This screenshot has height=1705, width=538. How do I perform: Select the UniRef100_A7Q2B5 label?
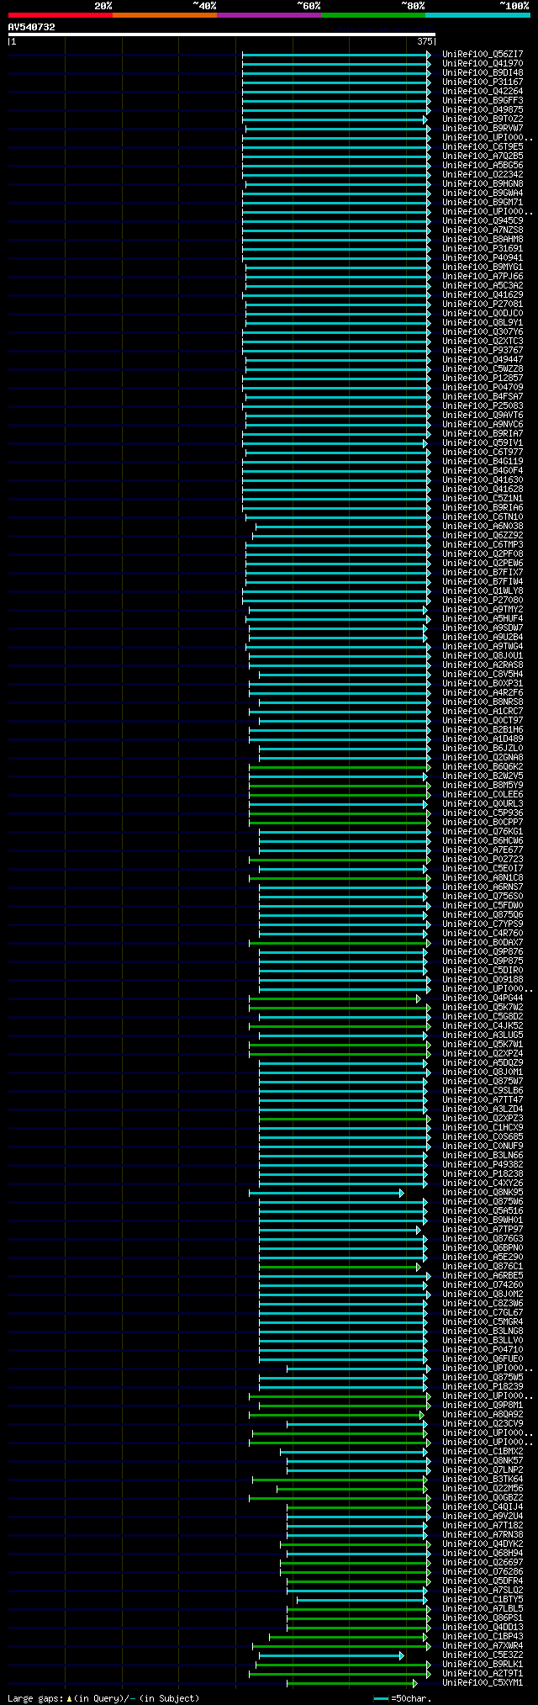click(483, 156)
